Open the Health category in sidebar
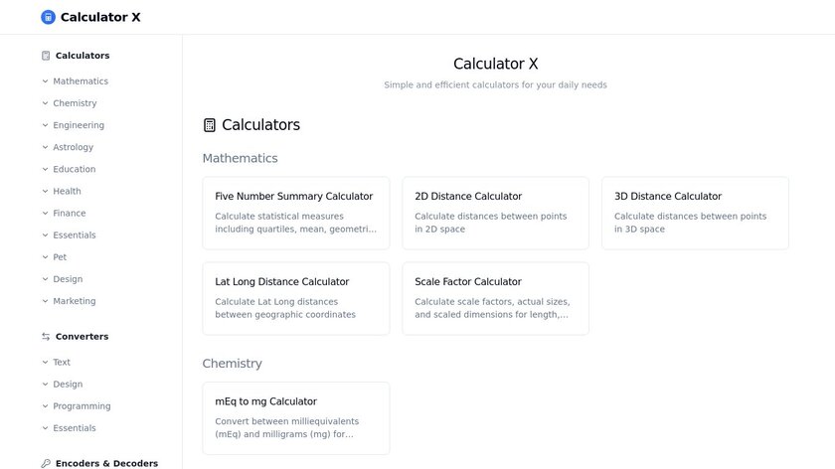This screenshot has width=835, height=469. click(x=67, y=192)
